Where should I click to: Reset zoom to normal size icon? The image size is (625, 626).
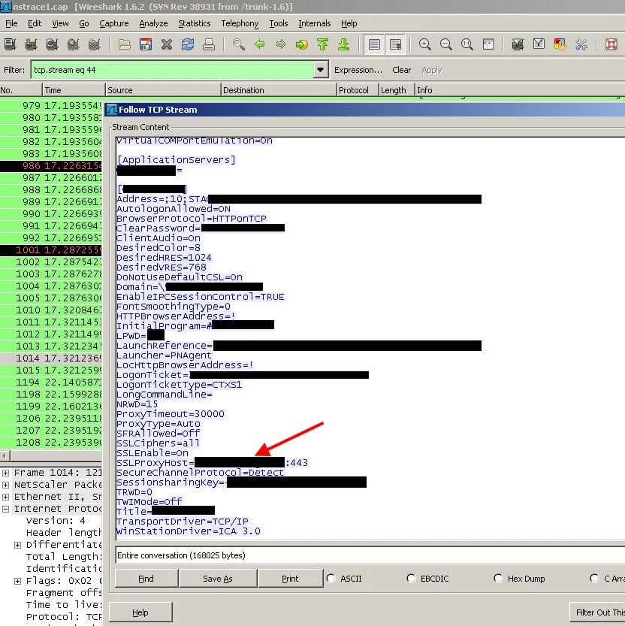point(467,44)
